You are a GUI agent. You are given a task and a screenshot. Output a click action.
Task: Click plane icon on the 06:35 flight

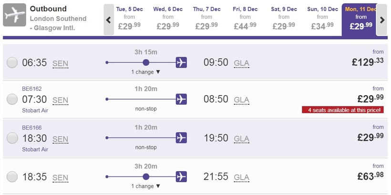tap(181, 62)
